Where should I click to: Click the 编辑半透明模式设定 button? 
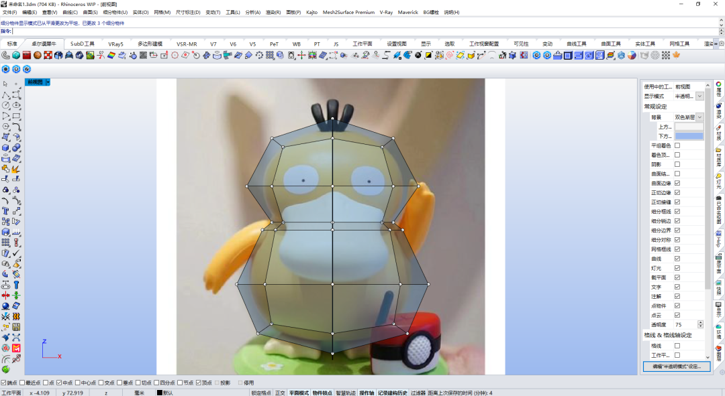(677, 367)
